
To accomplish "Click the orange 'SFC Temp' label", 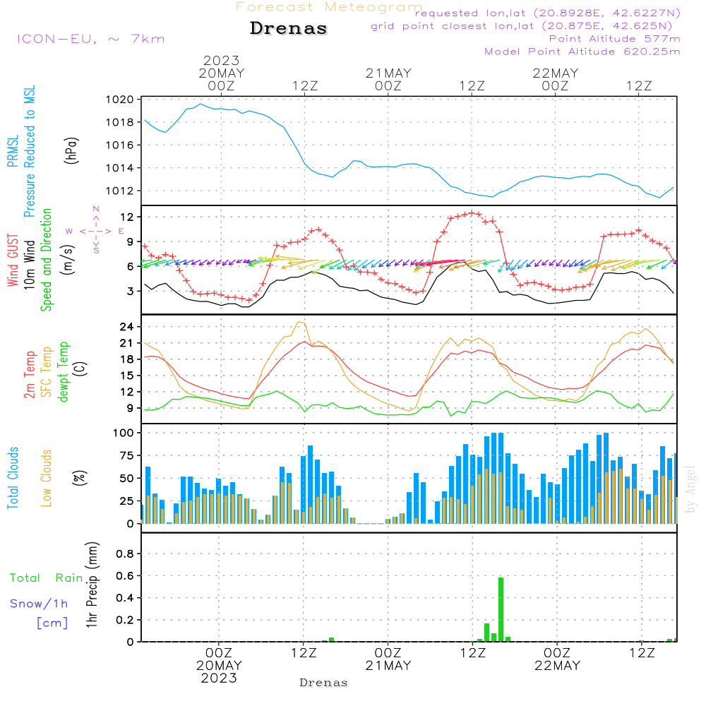I will (47, 372).
